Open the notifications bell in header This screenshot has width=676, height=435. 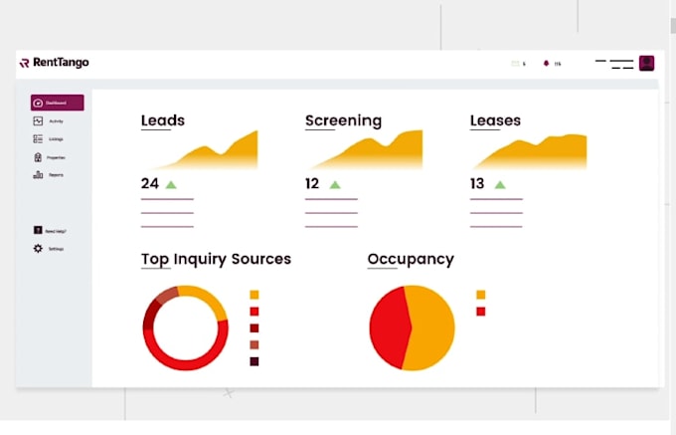pyautogui.click(x=546, y=64)
